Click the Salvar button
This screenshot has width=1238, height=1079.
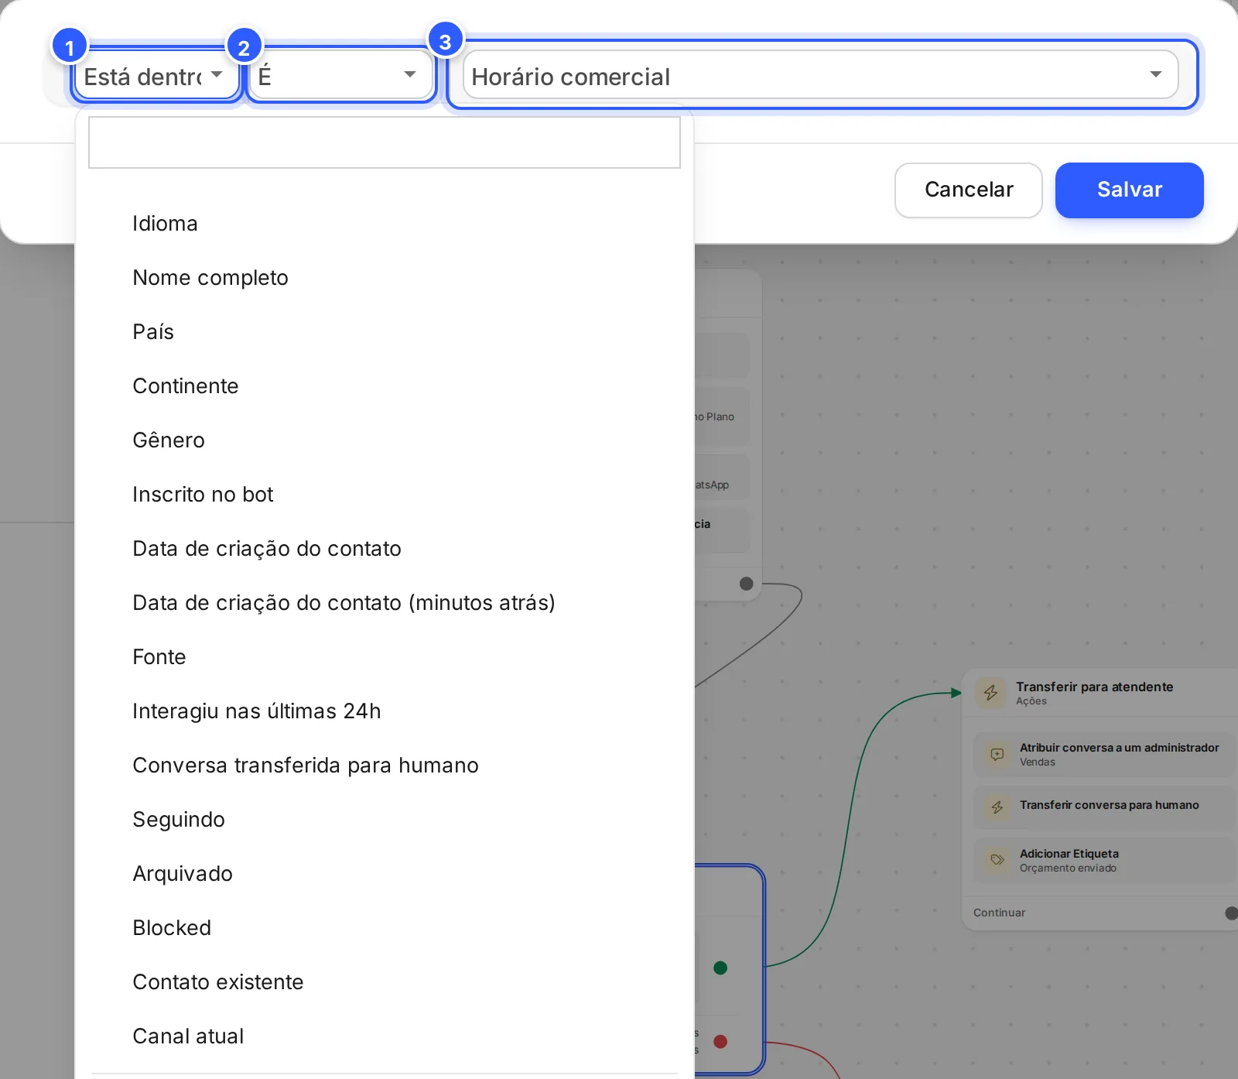tap(1130, 190)
